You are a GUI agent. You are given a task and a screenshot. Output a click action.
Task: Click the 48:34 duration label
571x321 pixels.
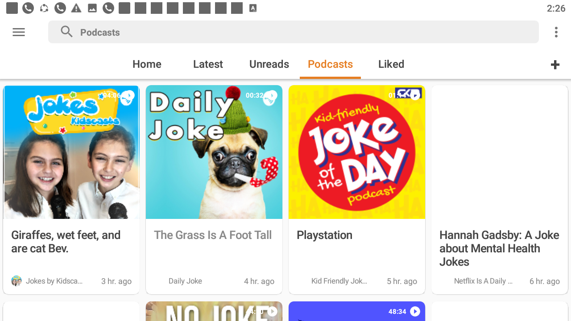[397, 312]
